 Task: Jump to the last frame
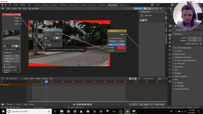click(91, 104)
